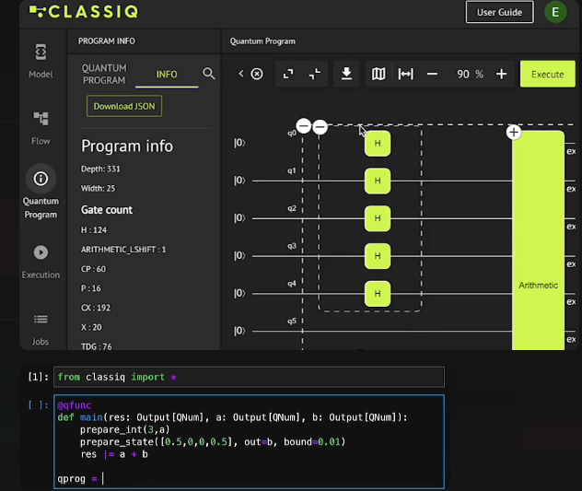Click the 'CX : 192' gate count entry
Viewport: 582px width, 491px height.
96,308
